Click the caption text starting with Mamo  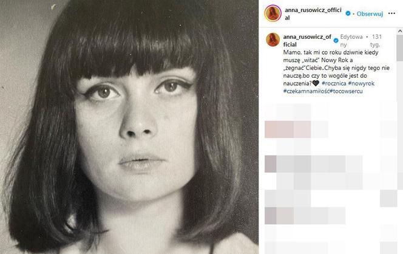336,68
